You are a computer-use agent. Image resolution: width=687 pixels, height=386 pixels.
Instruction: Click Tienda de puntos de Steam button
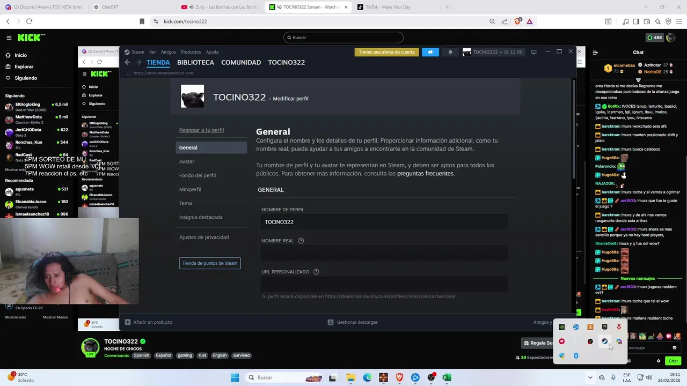click(x=210, y=263)
